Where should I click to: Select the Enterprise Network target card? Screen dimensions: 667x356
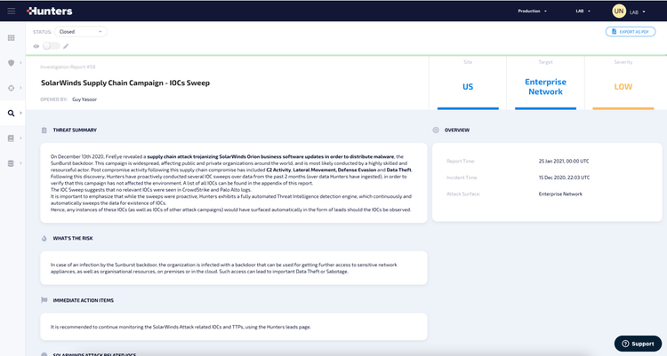pyautogui.click(x=545, y=84)
